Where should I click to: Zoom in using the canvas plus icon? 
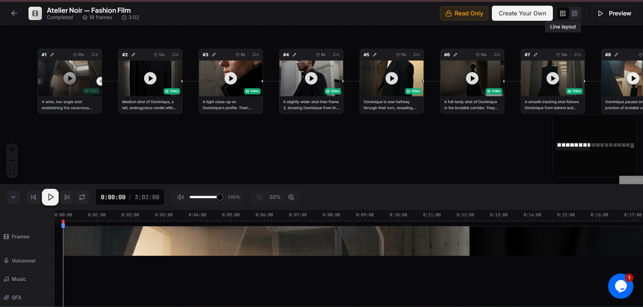[x=12, y=149]
